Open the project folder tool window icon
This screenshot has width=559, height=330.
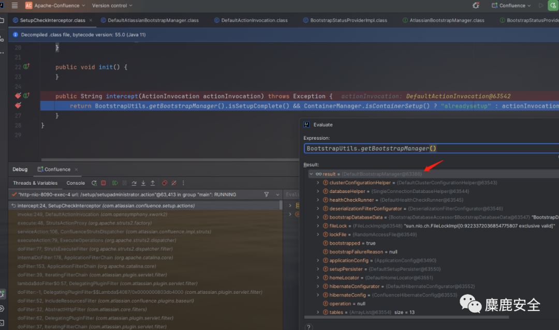coord(2,20)
